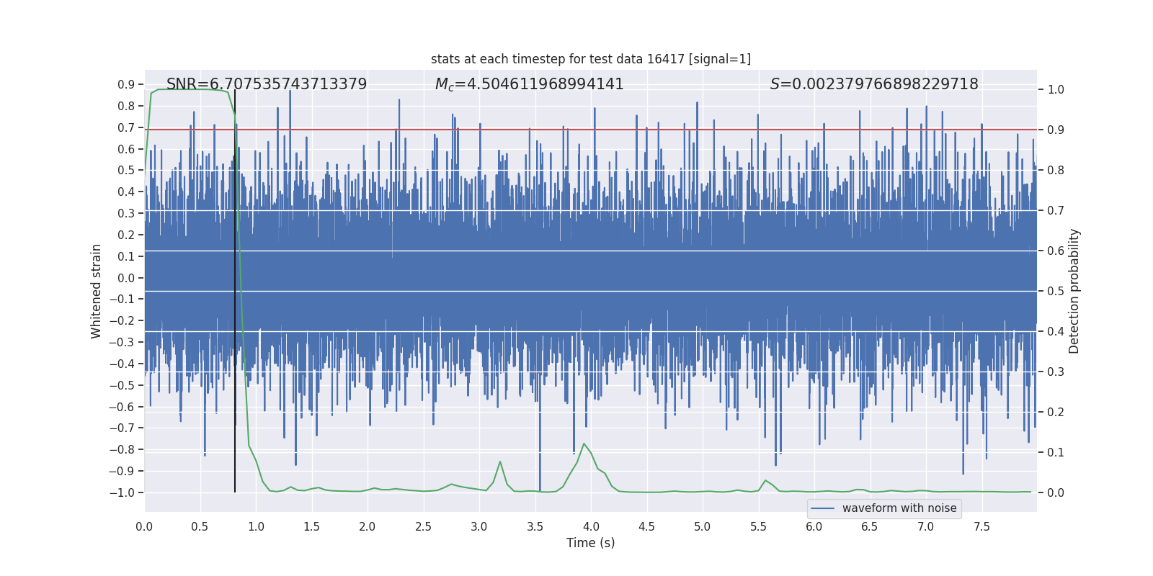
Task: Click the 0.2 tick on the Detection probability axis
Action: tap(1056, 413)
